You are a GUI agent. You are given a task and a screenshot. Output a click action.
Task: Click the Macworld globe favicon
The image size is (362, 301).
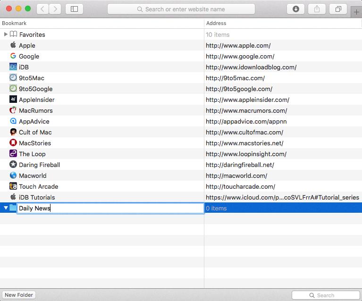click(x=13, y=175)
